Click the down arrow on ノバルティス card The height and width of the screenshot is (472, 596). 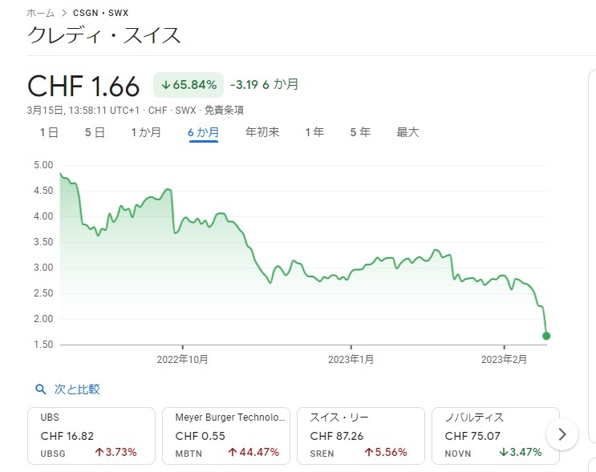(x=504, y=452)
